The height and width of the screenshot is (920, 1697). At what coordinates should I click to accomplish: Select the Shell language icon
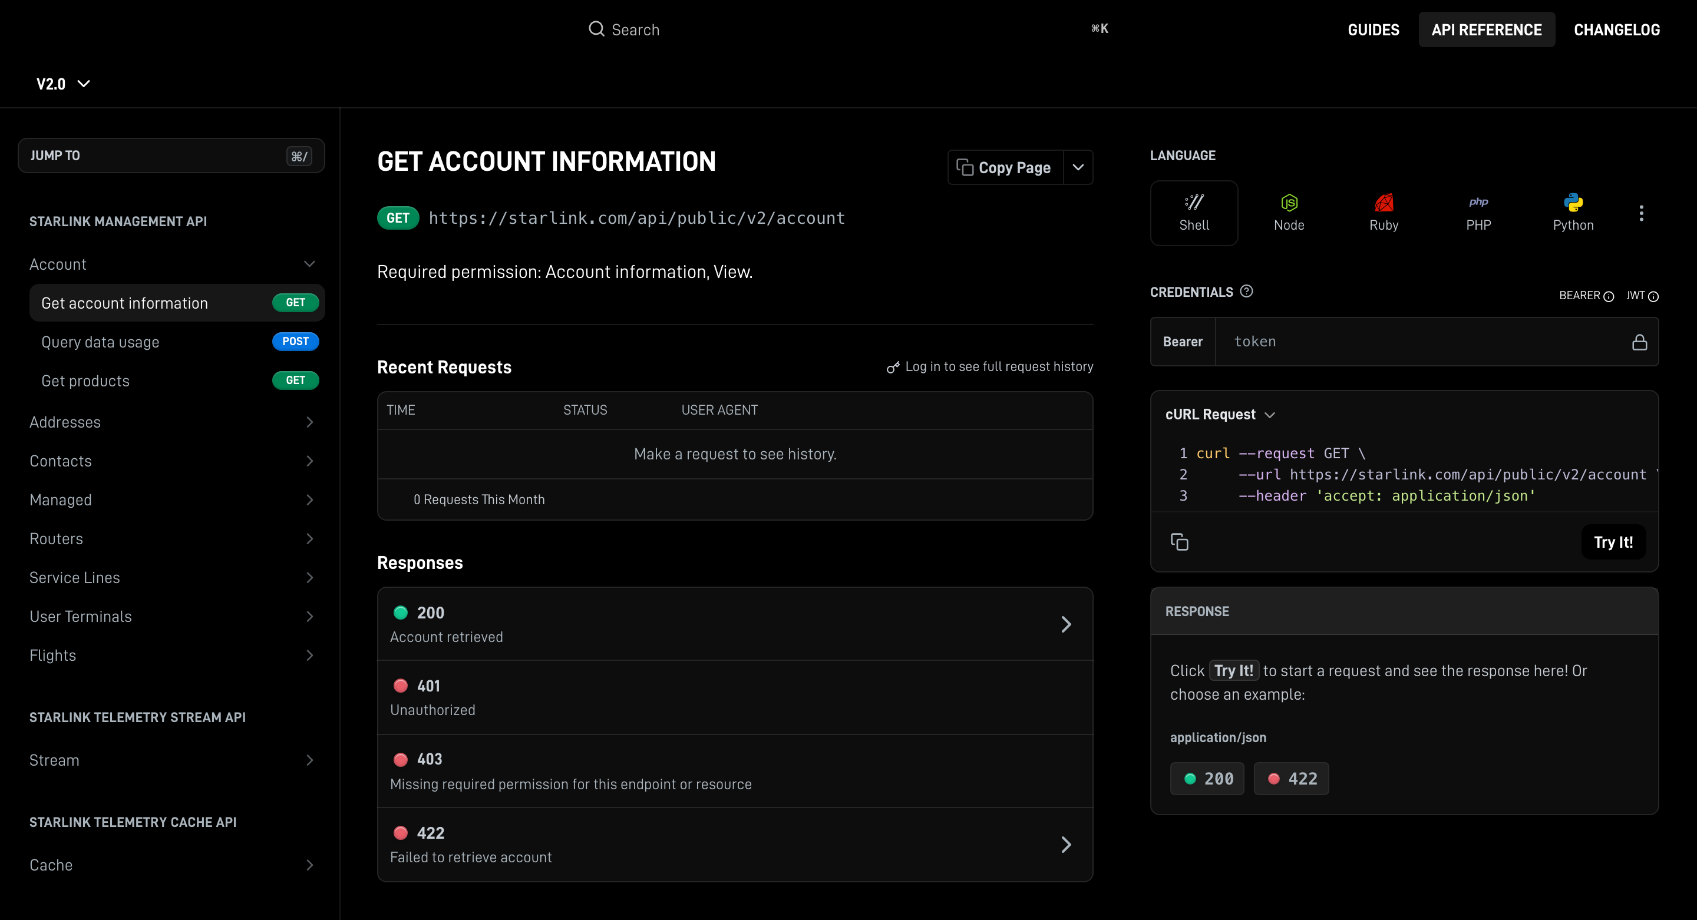[1194, 213]
